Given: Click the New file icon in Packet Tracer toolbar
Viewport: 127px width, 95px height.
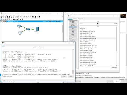Looking at the screenshot, I should point(1,17).
